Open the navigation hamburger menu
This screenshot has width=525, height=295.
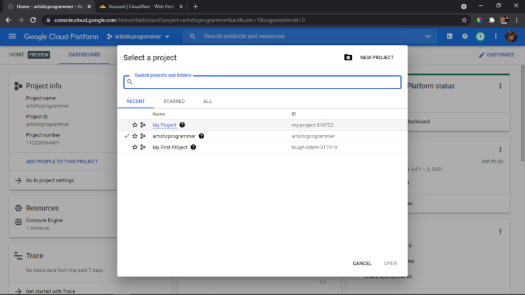click(12, 36)
